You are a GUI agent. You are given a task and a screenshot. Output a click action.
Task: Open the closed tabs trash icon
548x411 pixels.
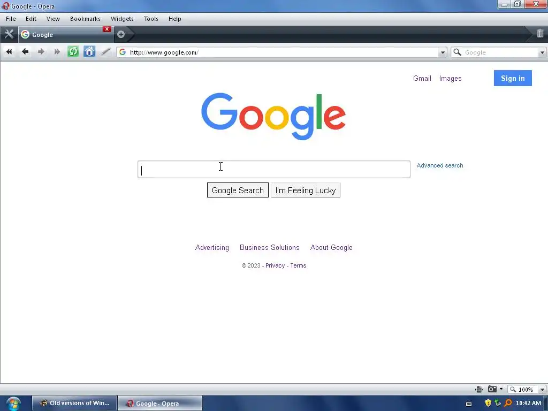point(540,34)
